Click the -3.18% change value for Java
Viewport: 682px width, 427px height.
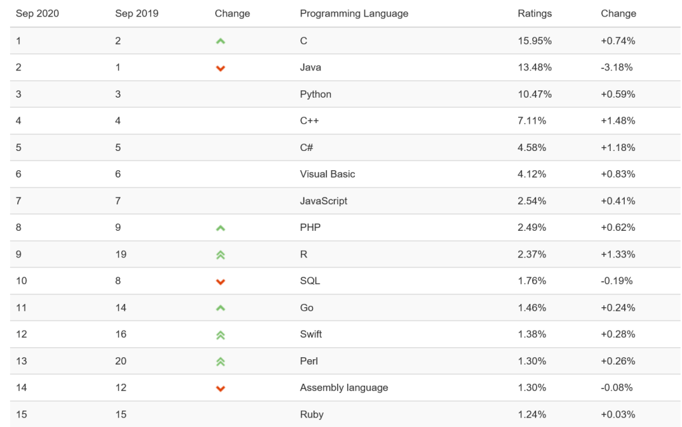616,67
